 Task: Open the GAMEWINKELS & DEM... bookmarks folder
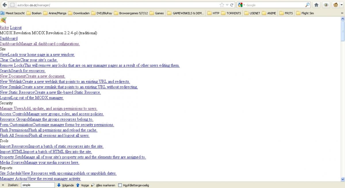tap(186, 13)
